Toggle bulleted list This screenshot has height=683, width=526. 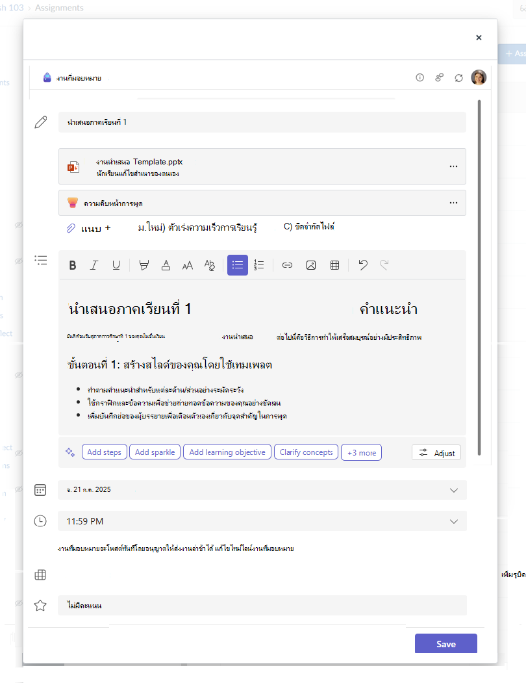click(x=237, y=265)
